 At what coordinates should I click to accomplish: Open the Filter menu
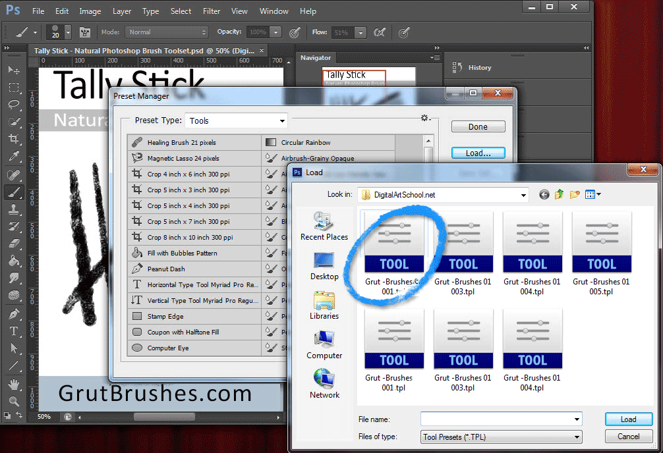pyautogui.click(x=212, y=11)
